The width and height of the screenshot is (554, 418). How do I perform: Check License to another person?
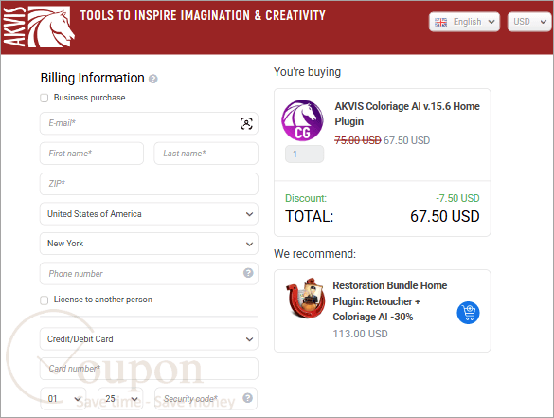pyautogui.click(x=45, y=300)
